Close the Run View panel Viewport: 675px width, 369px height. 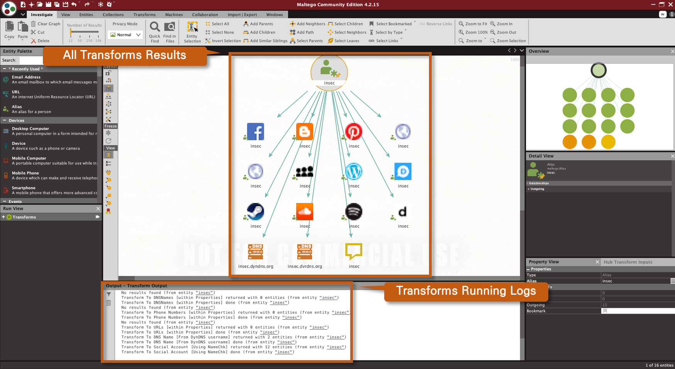(98, 208)
